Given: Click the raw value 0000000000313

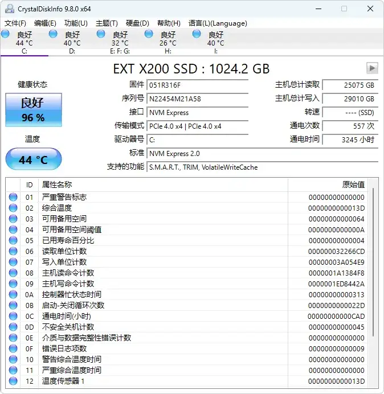Looking at the screenshot, I should click(337, 295).
